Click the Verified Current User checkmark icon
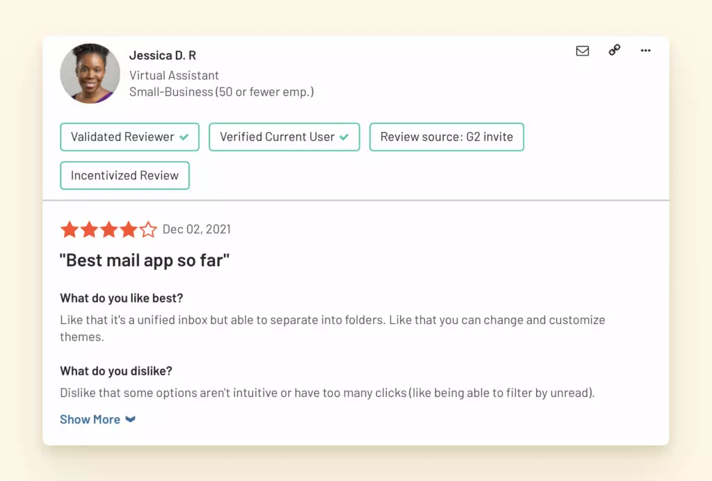712x481 pixels. point(344,137)
